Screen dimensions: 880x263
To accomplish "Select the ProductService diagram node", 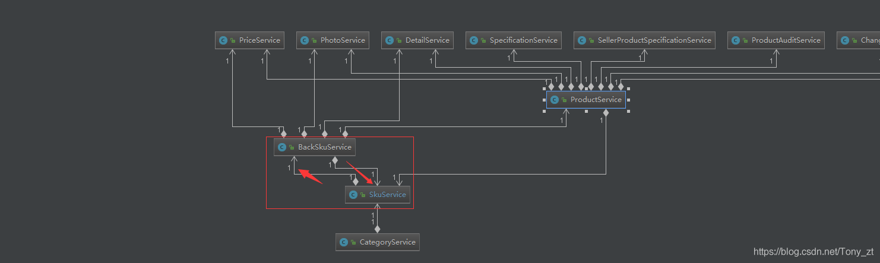I will [586, 100].
